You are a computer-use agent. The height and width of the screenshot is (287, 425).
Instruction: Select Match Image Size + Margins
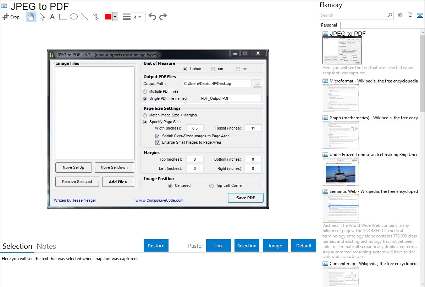pos(145,115)
